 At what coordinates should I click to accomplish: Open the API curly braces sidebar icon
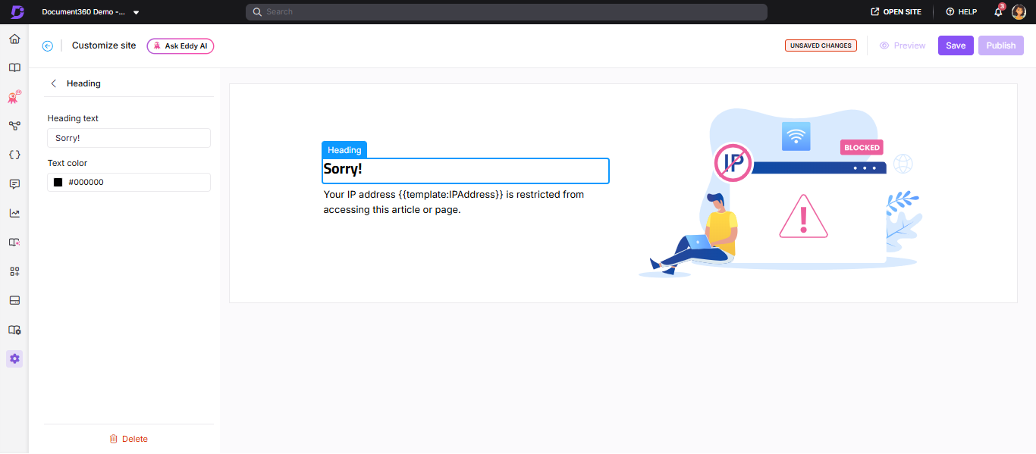coord(14,155)
